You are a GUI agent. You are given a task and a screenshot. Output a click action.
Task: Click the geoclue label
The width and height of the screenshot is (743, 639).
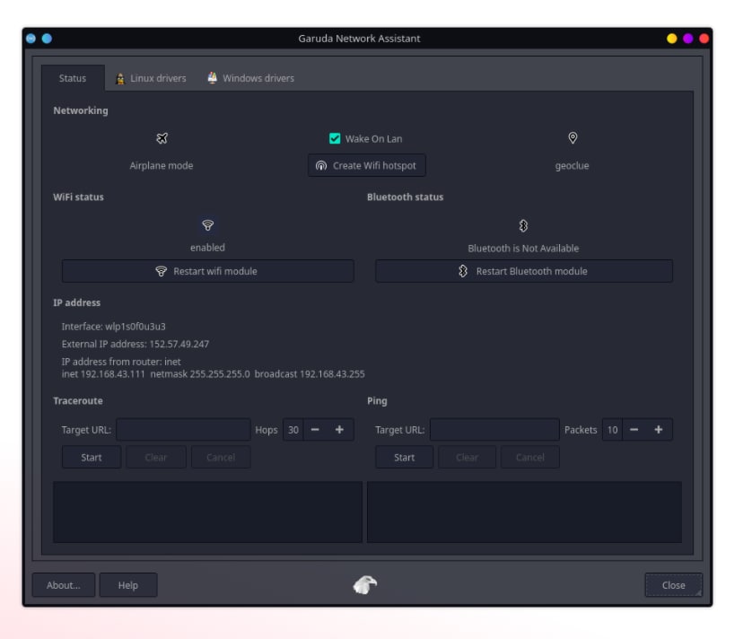tap(572, 166)
